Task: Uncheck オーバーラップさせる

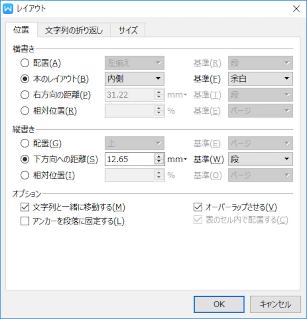Action: (x=197, y=207)
